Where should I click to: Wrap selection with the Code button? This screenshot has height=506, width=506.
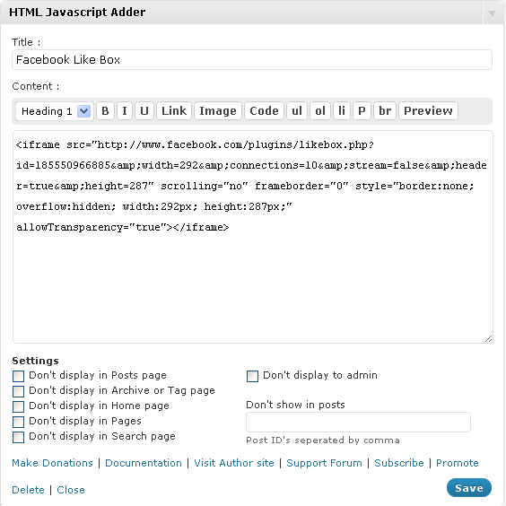tap(264, 111)
